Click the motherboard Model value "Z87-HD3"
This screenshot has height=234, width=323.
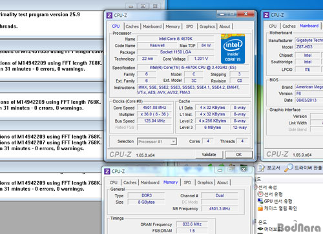(x=309, y=47)
